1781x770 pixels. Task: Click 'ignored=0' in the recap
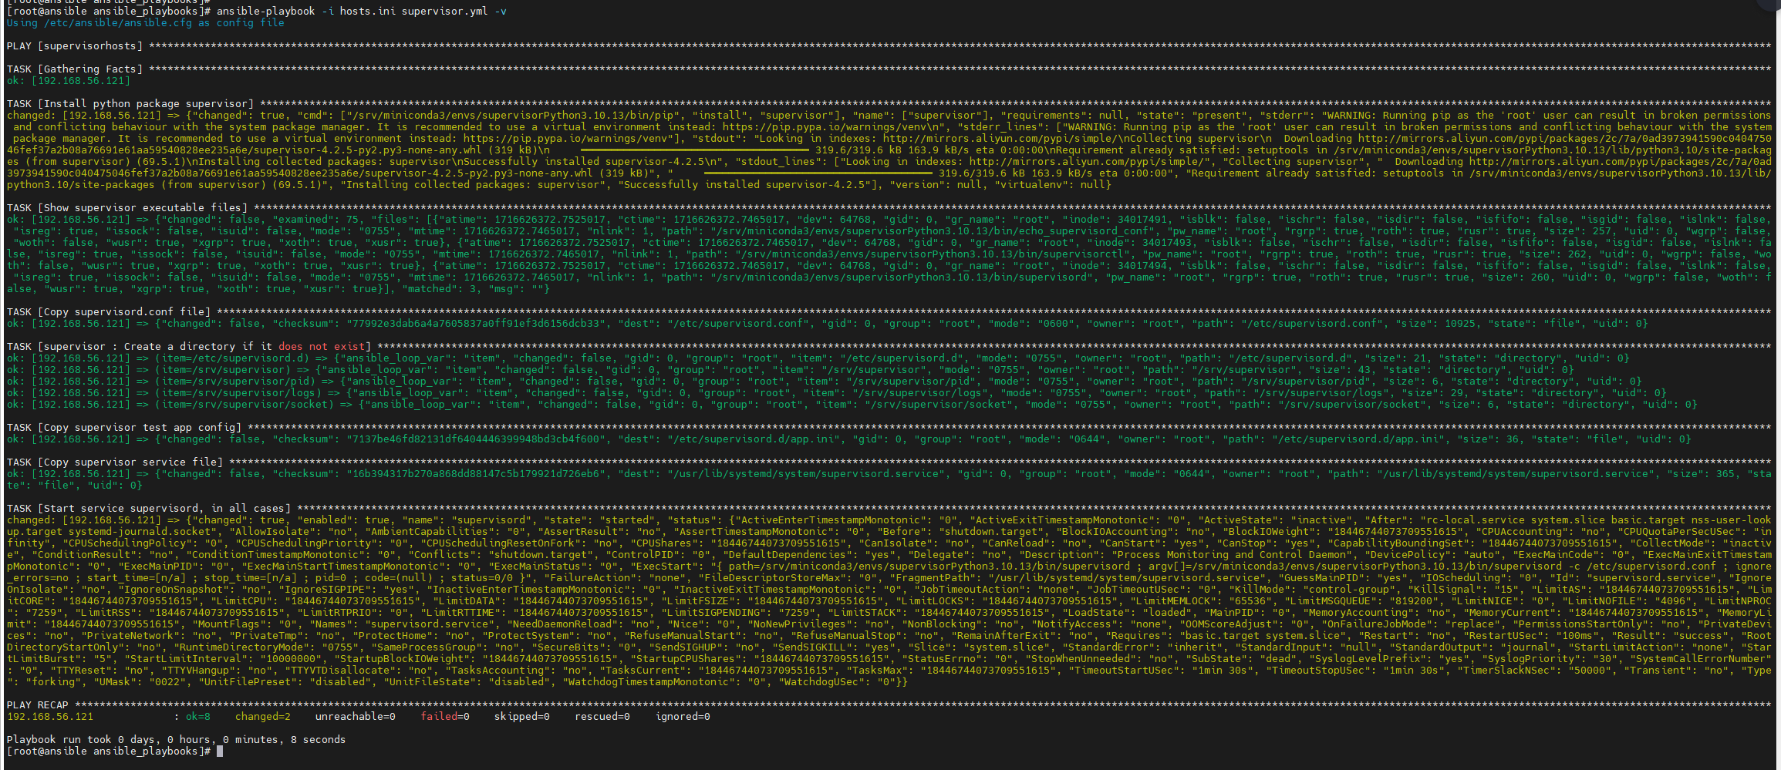tap(683, 717)
